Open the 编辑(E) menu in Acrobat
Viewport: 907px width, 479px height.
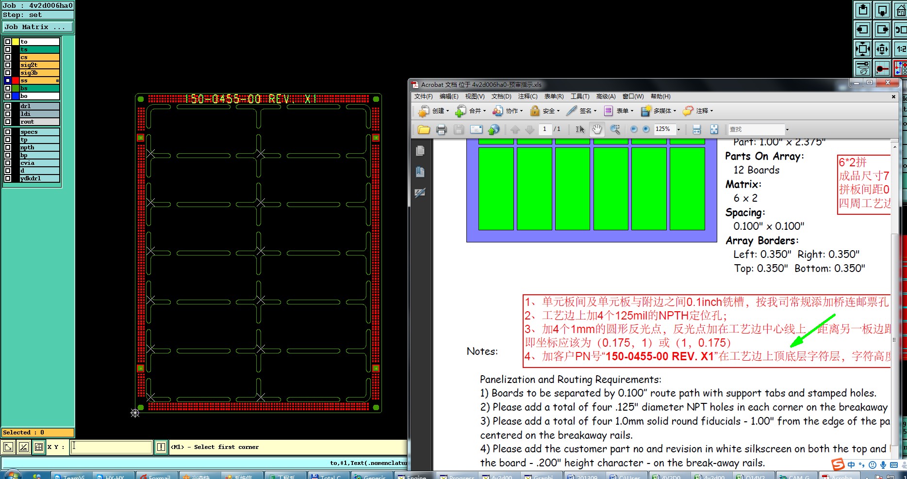tap(449, 96)
